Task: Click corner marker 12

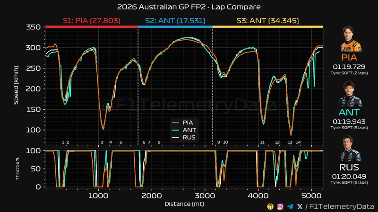Action: 277,142
